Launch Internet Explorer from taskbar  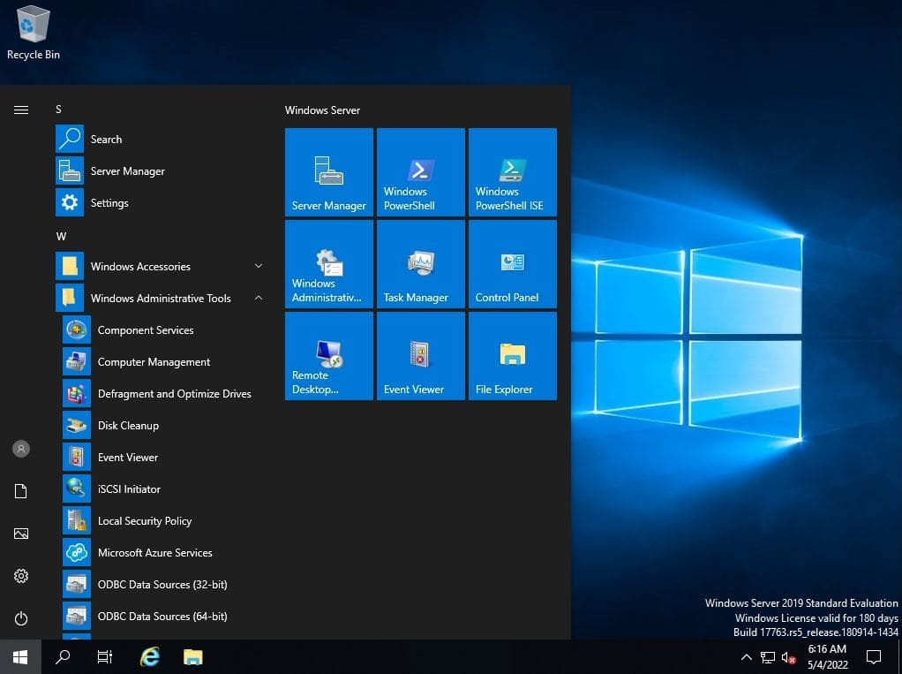(x=149, y=656)
